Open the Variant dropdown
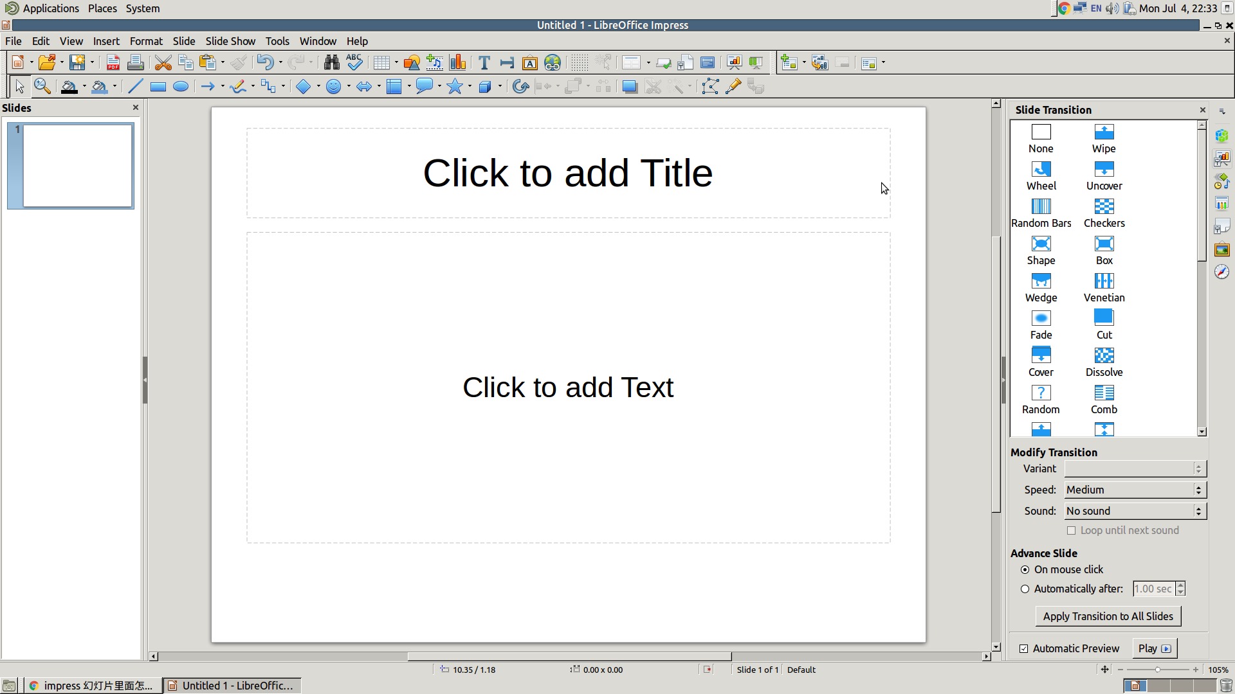This screenshot has width=1235, height=694. click(1135, 469)
